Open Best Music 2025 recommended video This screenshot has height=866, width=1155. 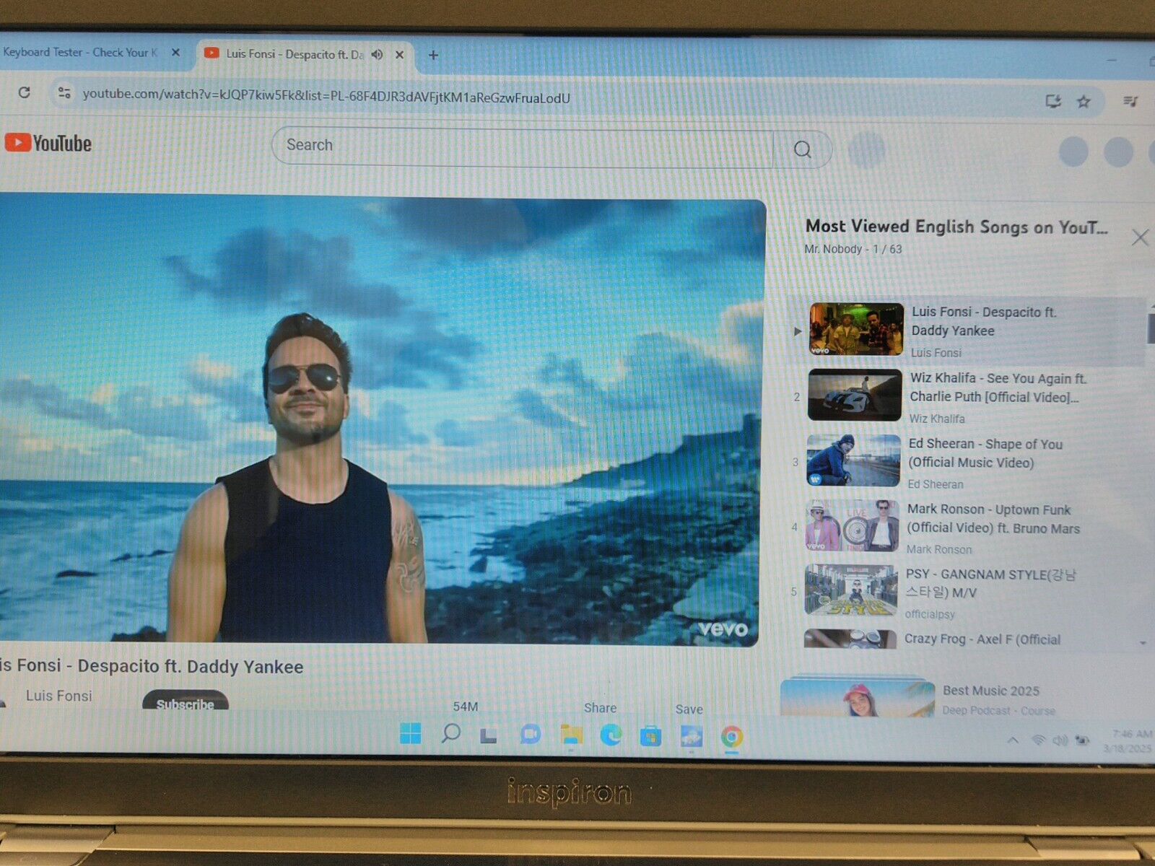click(x=991, y=691)
